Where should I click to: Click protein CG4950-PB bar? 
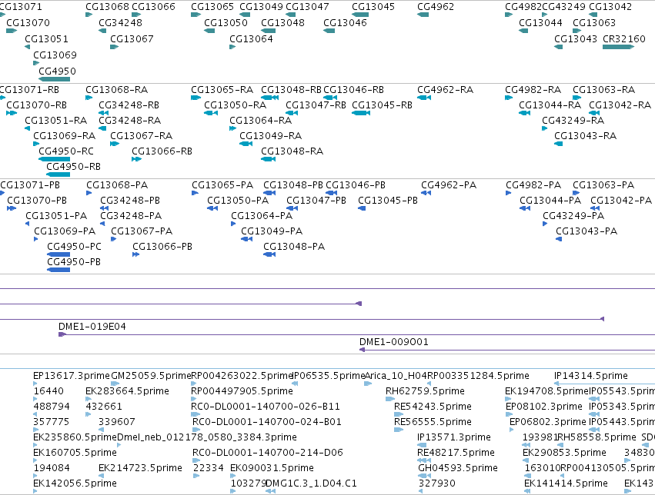(x=58, y=270)
